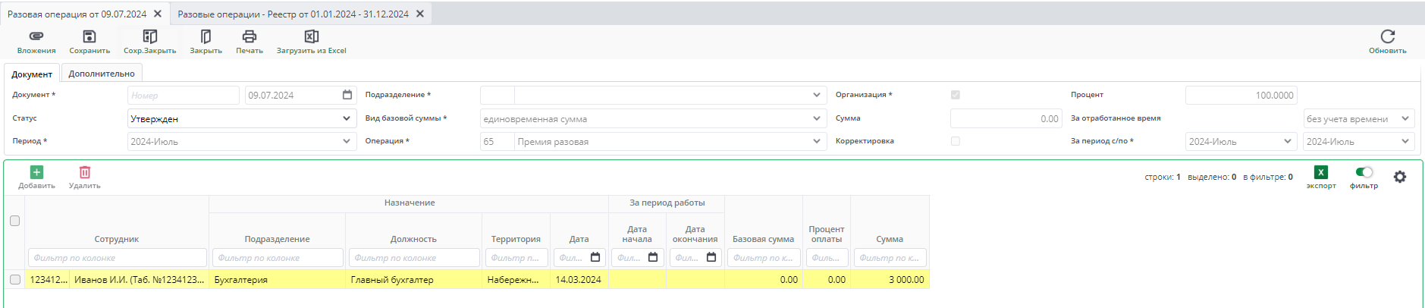Select all rows via header checkbox

click(14, 221)
